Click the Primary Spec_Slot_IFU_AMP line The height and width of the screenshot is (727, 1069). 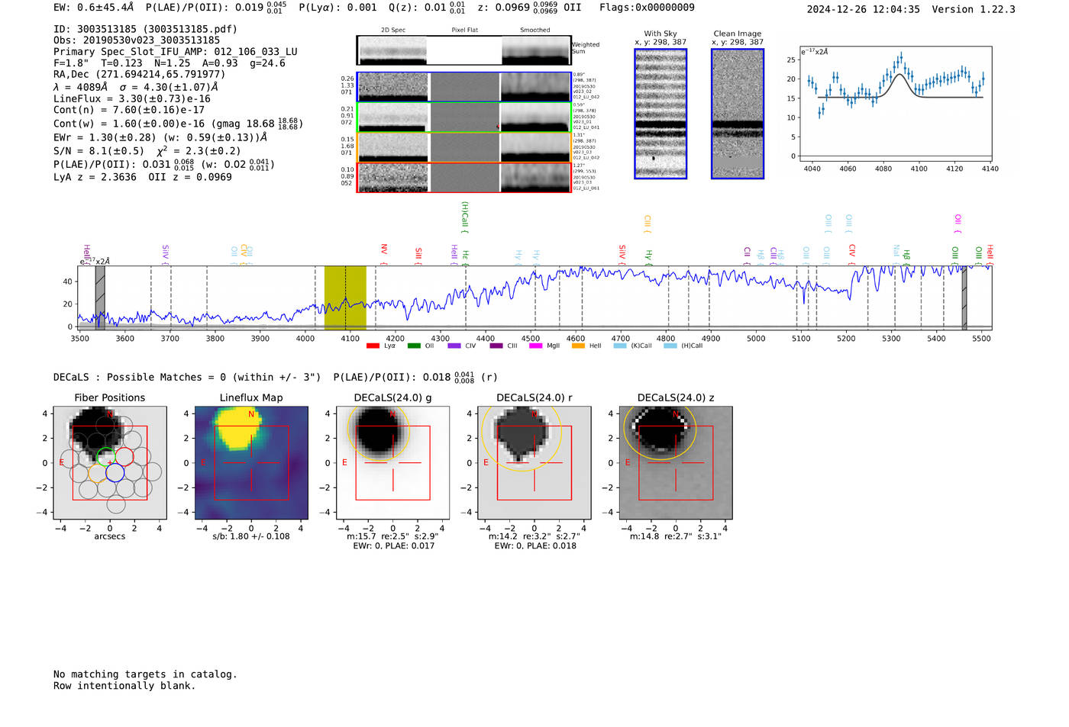tap(176, 52)
